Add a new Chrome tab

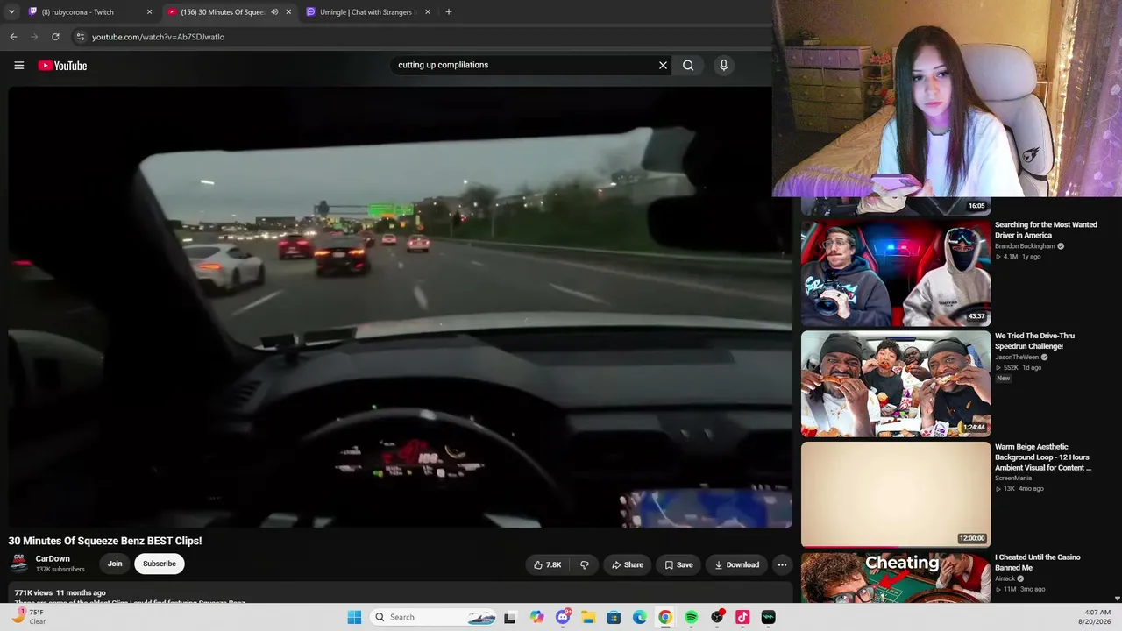point(448,12)
